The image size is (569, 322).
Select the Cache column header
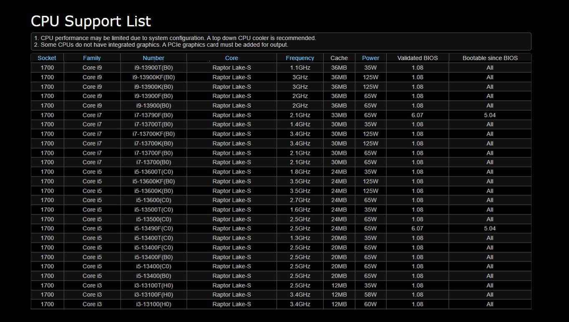339,58
